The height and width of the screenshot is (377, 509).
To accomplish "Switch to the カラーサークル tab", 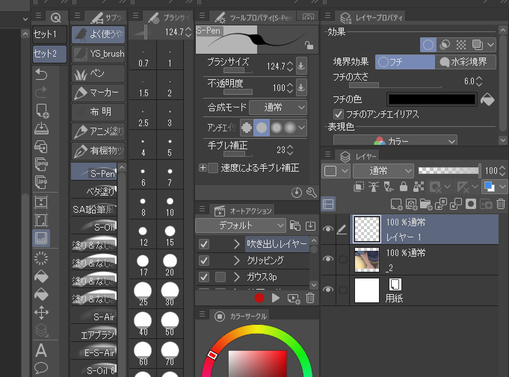I will [240, 316].
